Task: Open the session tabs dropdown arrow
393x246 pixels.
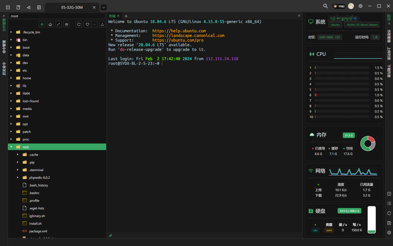Action: click(x=104, y=7)
